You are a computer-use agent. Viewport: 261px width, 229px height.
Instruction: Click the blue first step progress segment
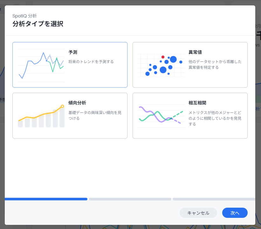[46, 199]
